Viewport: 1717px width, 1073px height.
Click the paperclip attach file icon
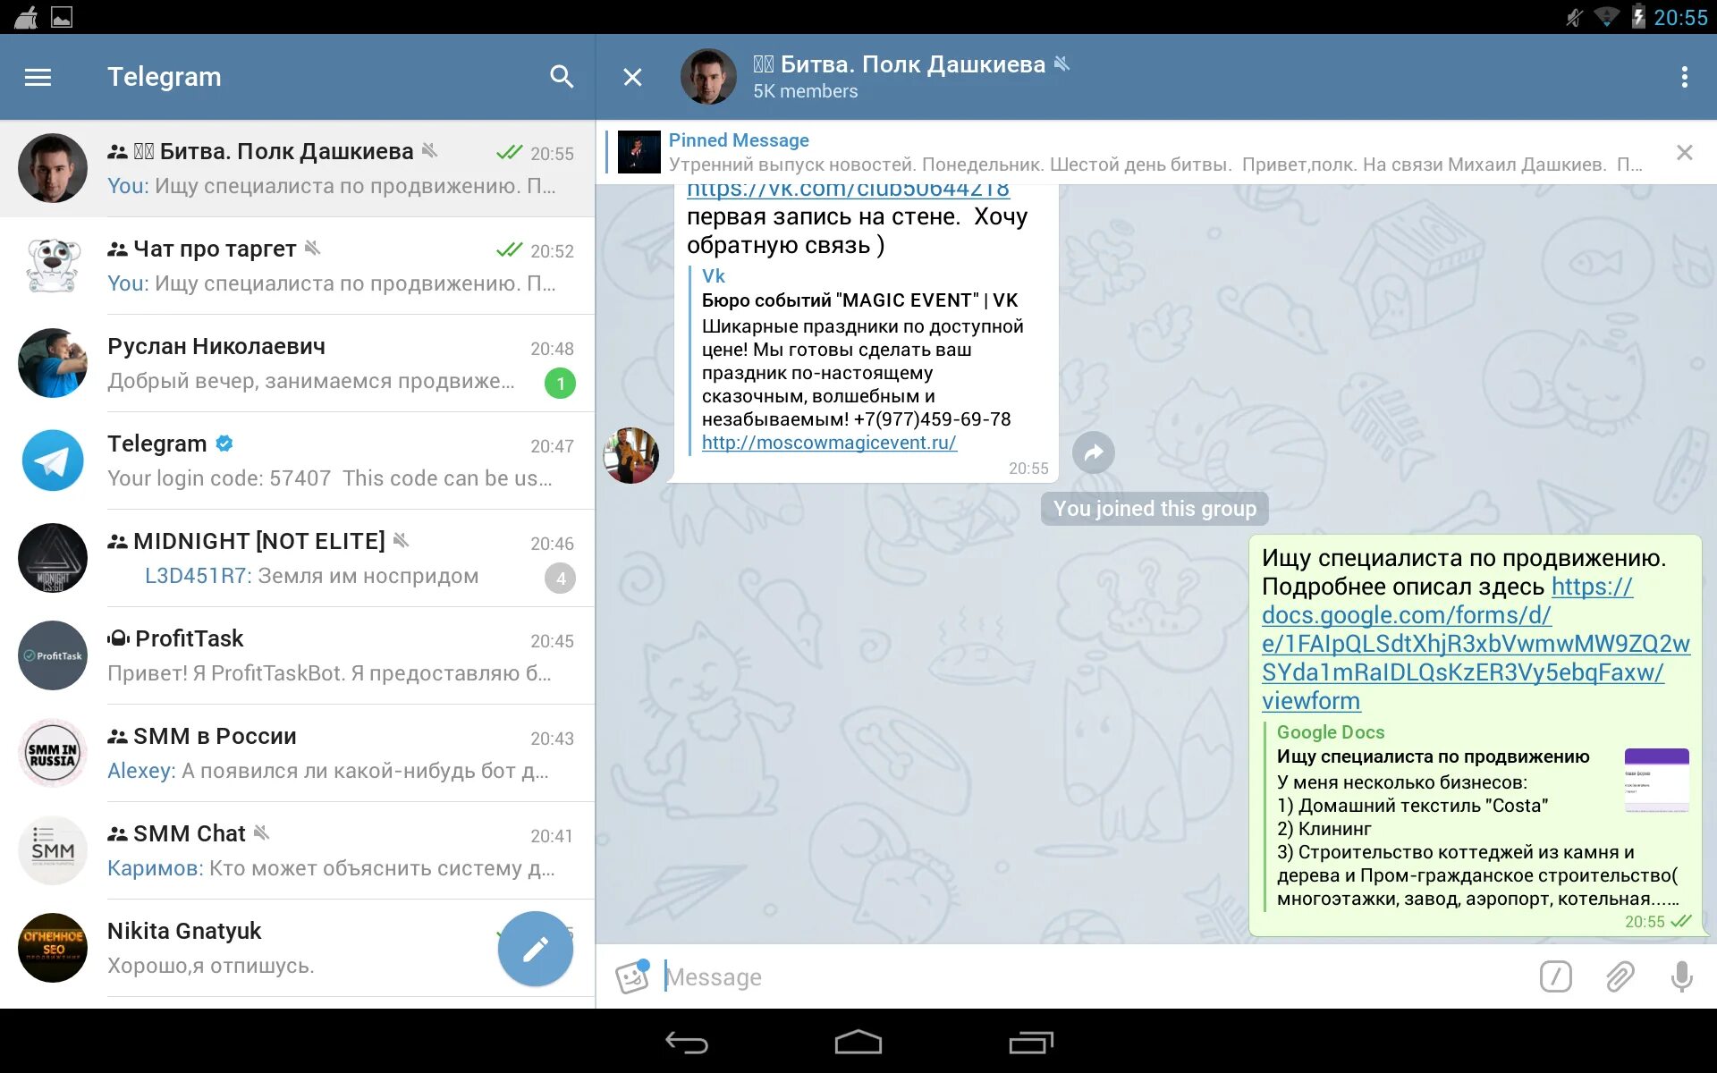click(1620, 976)
